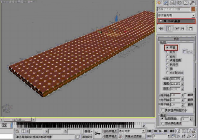Screen dimensions: 199x140
Task: Toggle the UVW modifier lightbulb visibility
Action: [161, 21]
